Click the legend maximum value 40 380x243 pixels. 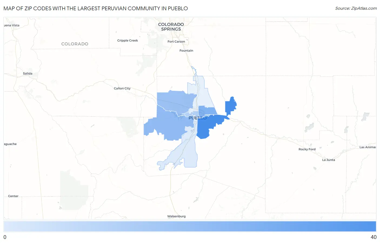click(x=374, y=237)
